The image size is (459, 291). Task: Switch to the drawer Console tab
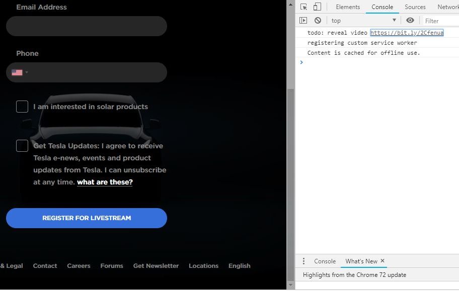pos(325,261)
